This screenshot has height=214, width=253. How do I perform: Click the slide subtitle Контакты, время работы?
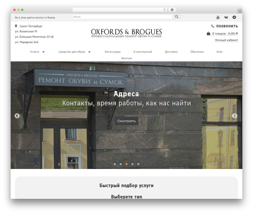[126, 103]
